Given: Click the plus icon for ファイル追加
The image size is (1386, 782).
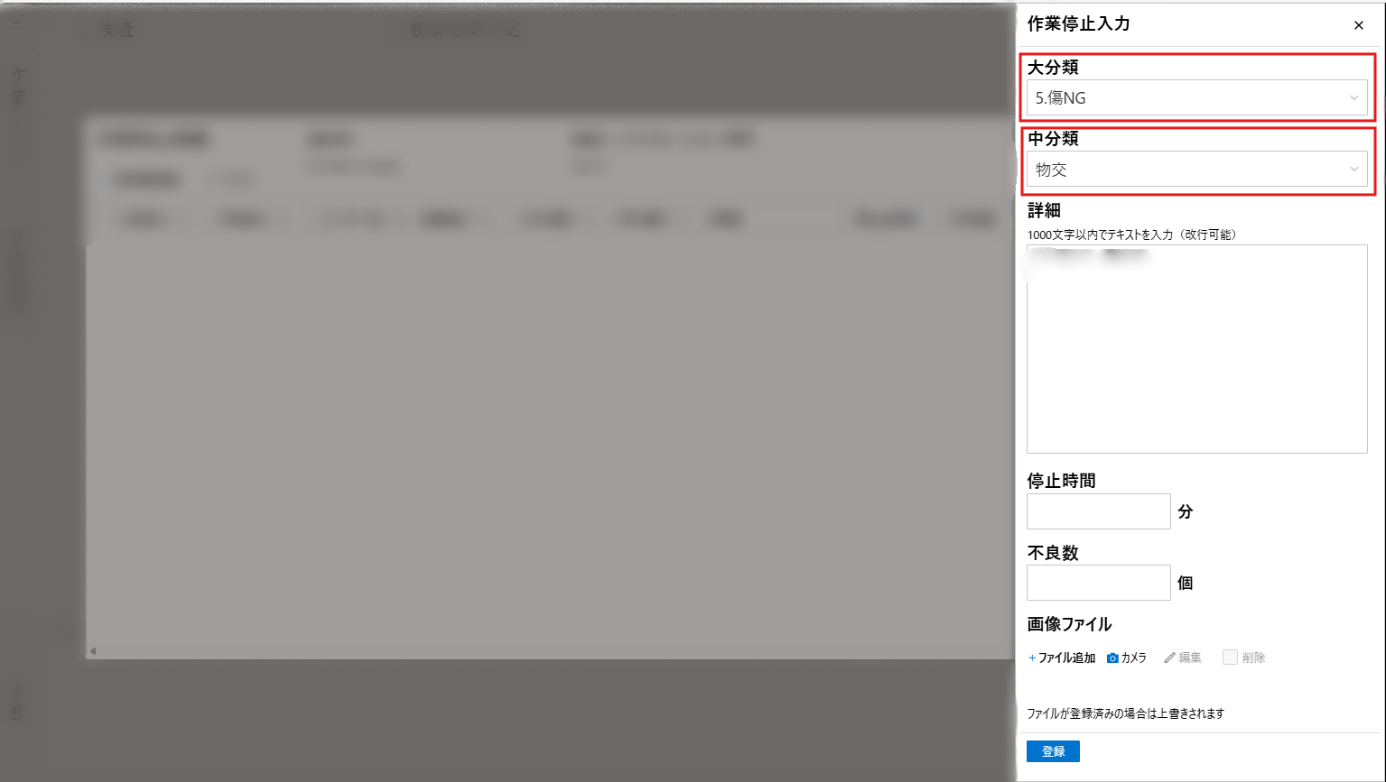Looking at the screenshot, I should pos(1032,658).
